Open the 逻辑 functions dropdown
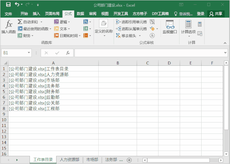Image resolution: width=230 pixels, height=164 pixels. tap(62, 22)
